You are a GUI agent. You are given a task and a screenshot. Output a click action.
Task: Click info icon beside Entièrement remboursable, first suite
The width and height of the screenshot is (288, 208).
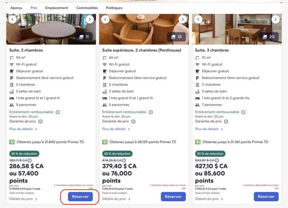click(x=58, y=112)
